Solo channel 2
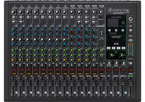The height and width of the screenshot is (102, 145). [22, 74]
